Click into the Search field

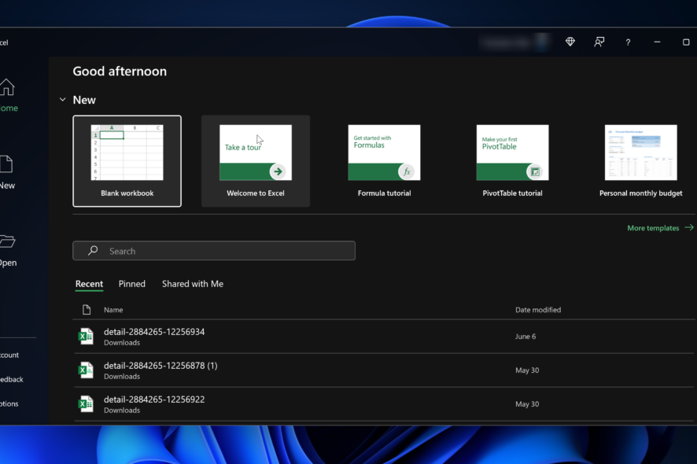pos(214,251)
